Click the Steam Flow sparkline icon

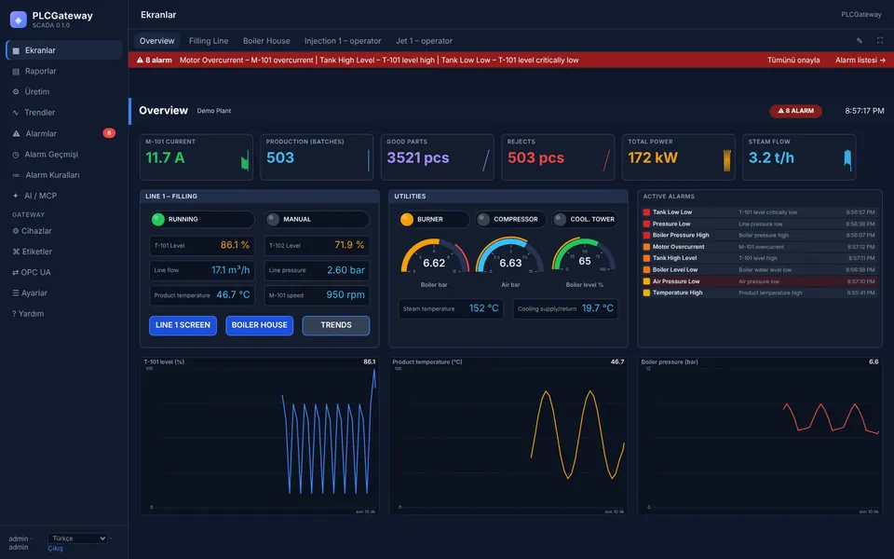847,160
